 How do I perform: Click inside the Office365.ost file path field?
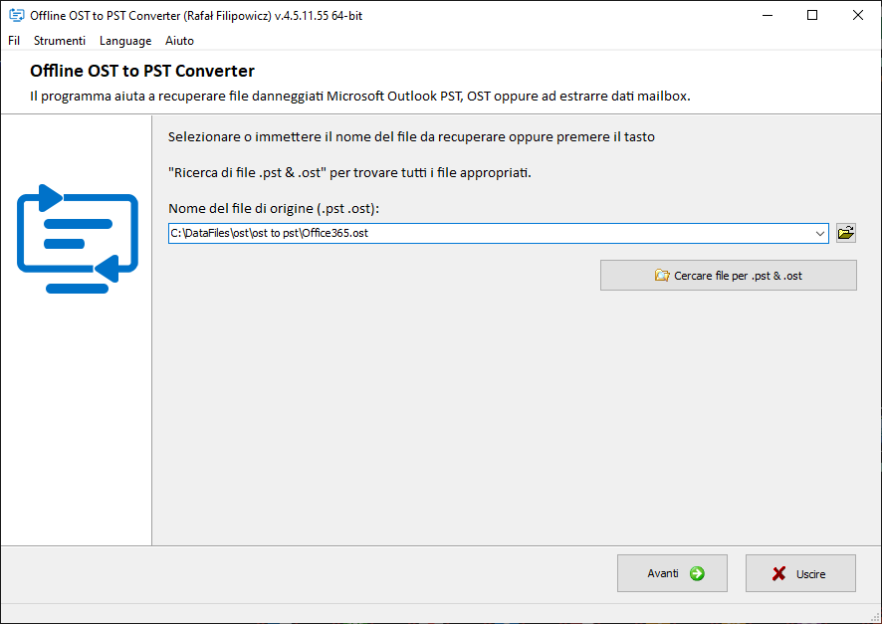[x=490, y=233]
